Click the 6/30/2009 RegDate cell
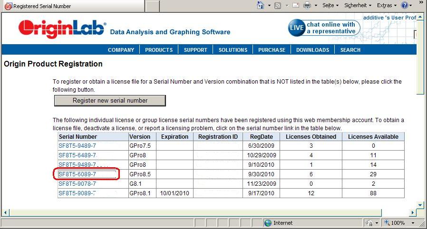427x229 pixels. (261, 146)
